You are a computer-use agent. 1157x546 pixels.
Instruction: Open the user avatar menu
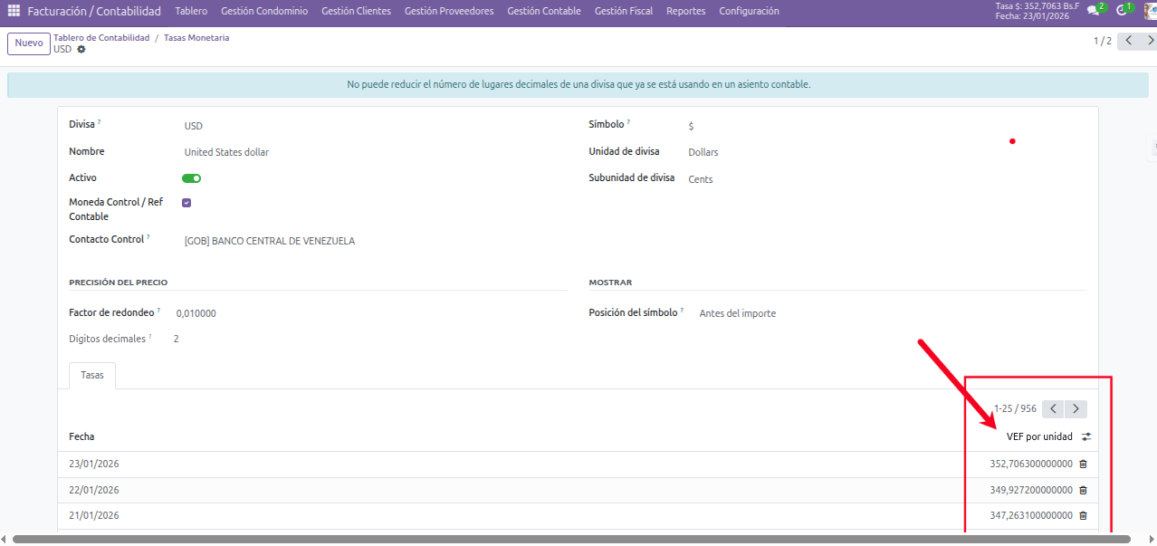click(1150, 11)
